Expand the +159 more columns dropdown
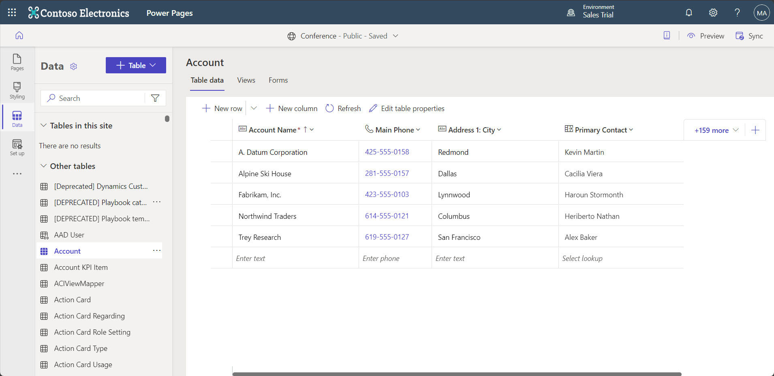Viewport: 774px width, 376px height. point(716,130)
